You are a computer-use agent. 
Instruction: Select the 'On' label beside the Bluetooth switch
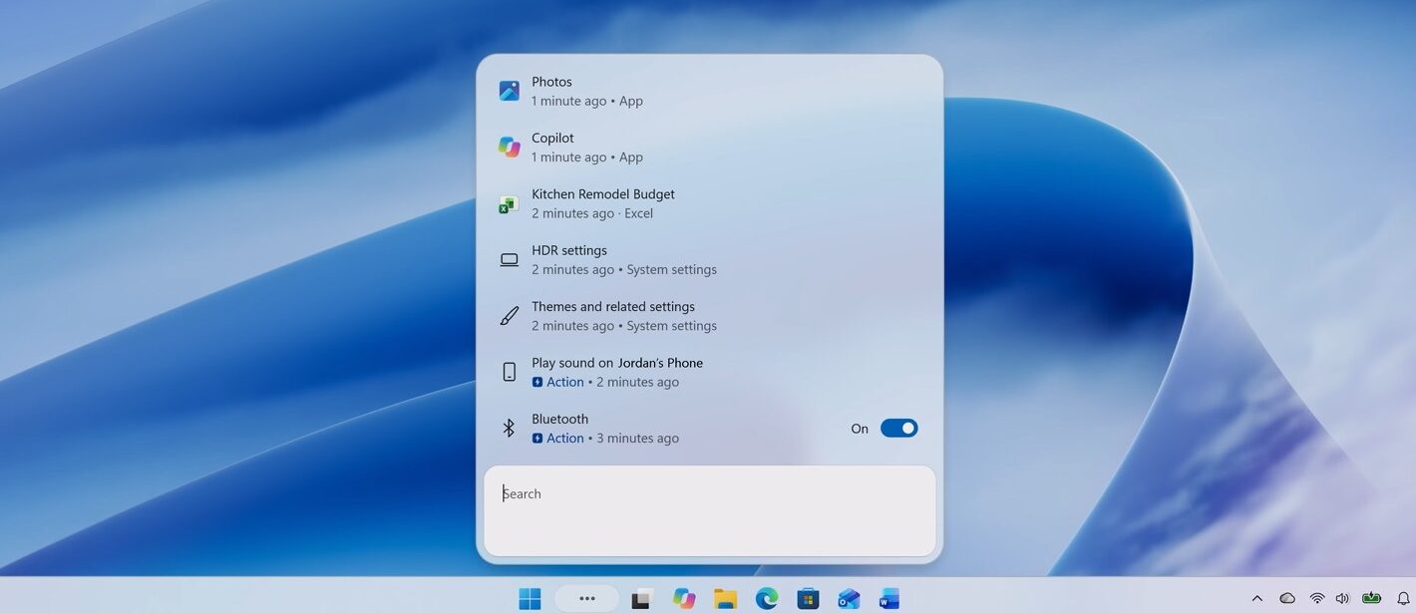860,429
